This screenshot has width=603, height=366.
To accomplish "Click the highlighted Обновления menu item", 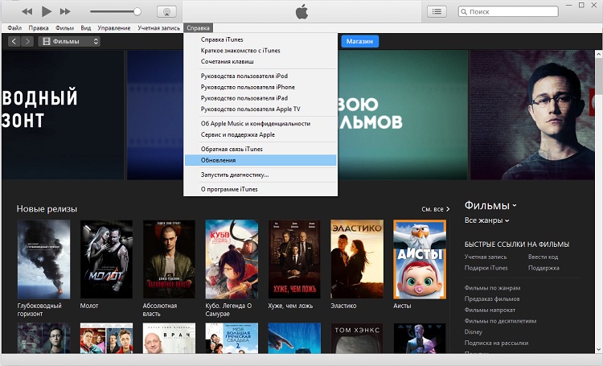I will (x=260, y=160).
